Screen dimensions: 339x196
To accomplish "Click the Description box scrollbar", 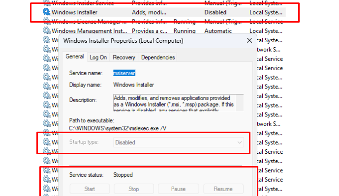I will pos(240,103).
